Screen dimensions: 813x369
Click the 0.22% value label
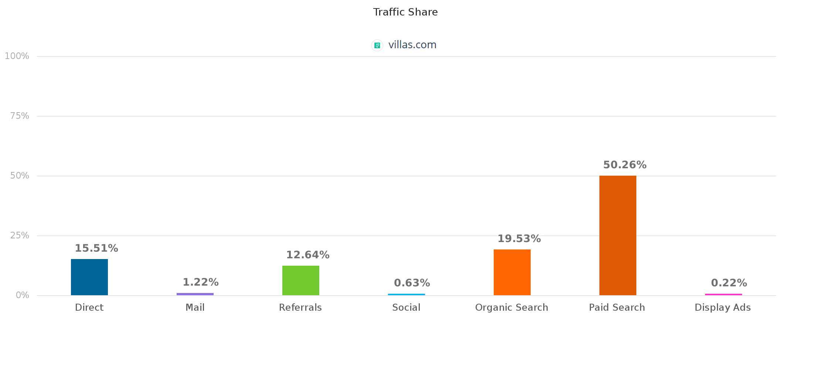point(729,283)
